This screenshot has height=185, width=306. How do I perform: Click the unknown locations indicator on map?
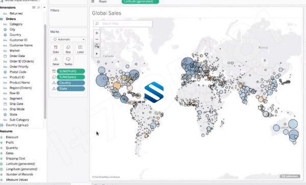[x=290, y=176]
